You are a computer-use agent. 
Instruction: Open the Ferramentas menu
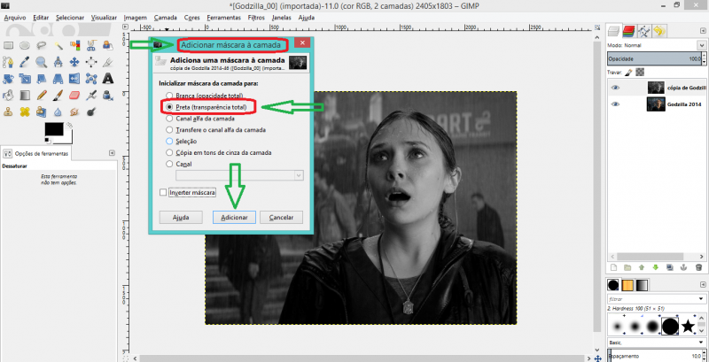coord(225,17)
